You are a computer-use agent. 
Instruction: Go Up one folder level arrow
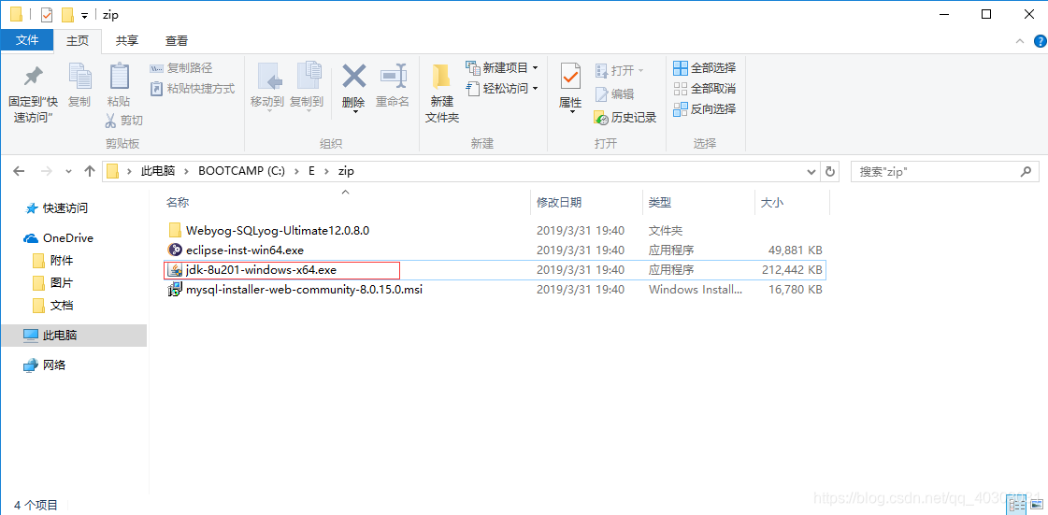90,171
